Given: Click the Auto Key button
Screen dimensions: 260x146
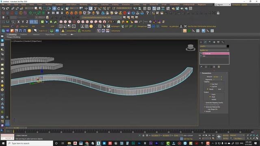Looking at the screenshot, I should click(x=226, y=135).
